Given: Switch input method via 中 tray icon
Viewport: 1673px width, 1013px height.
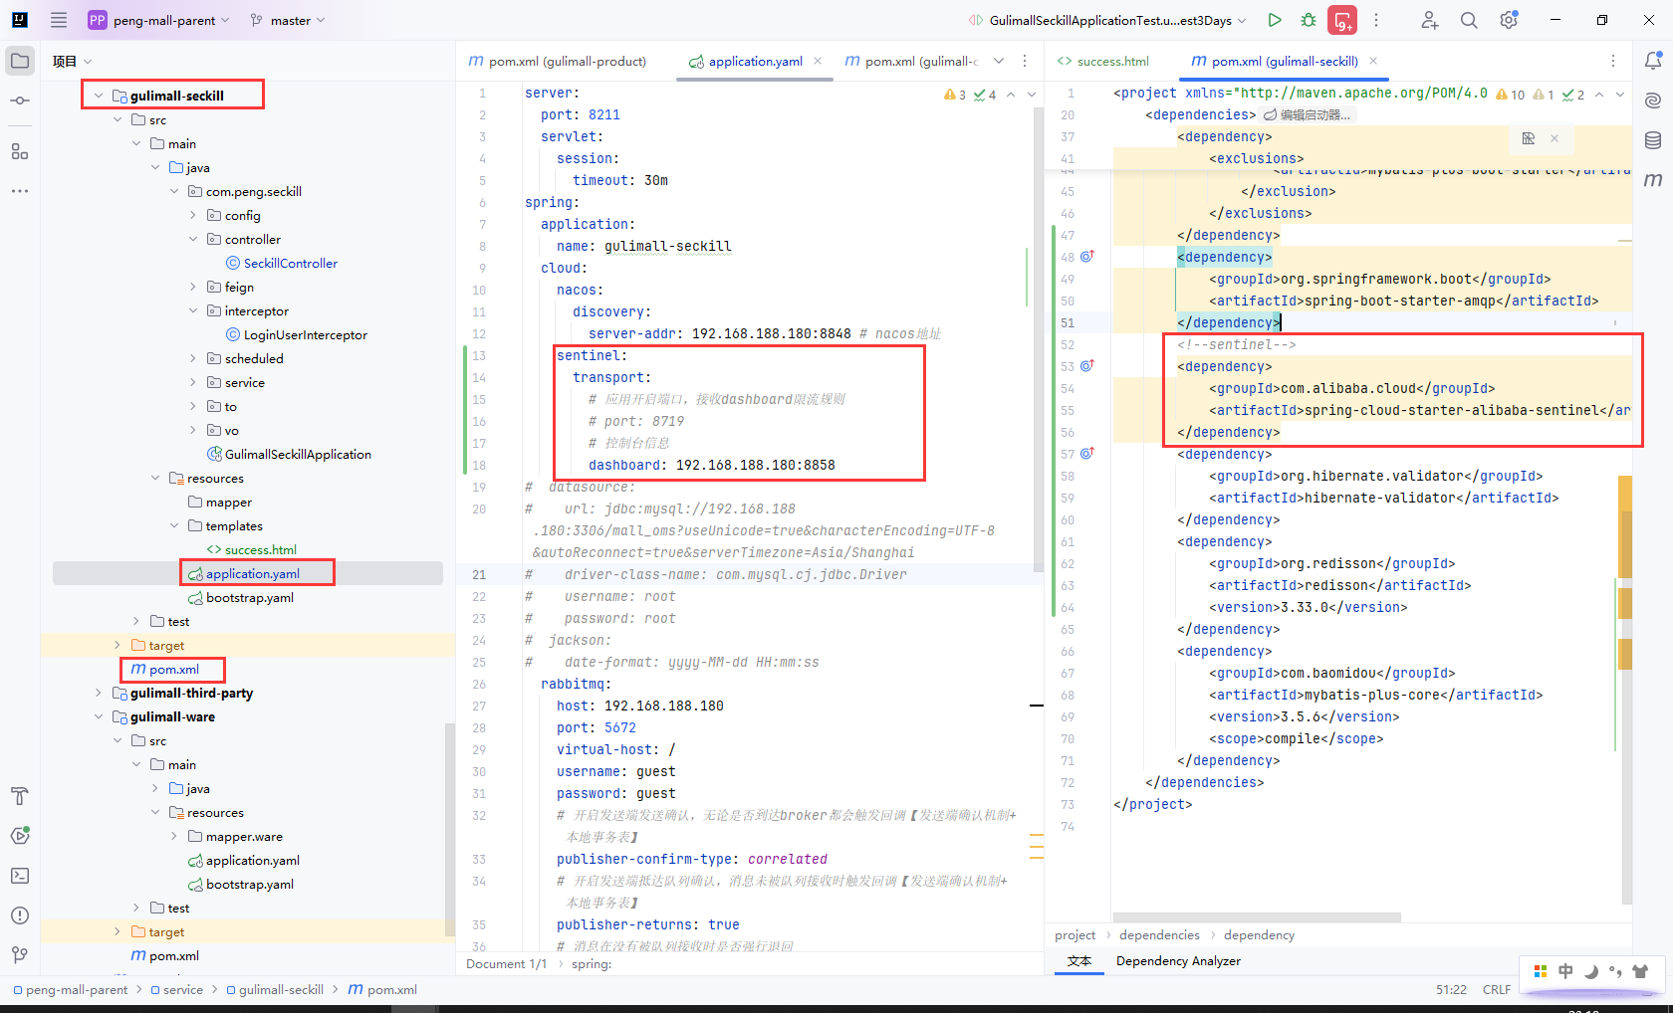Looking at the screenshot, I should [x=1566, y=971].
